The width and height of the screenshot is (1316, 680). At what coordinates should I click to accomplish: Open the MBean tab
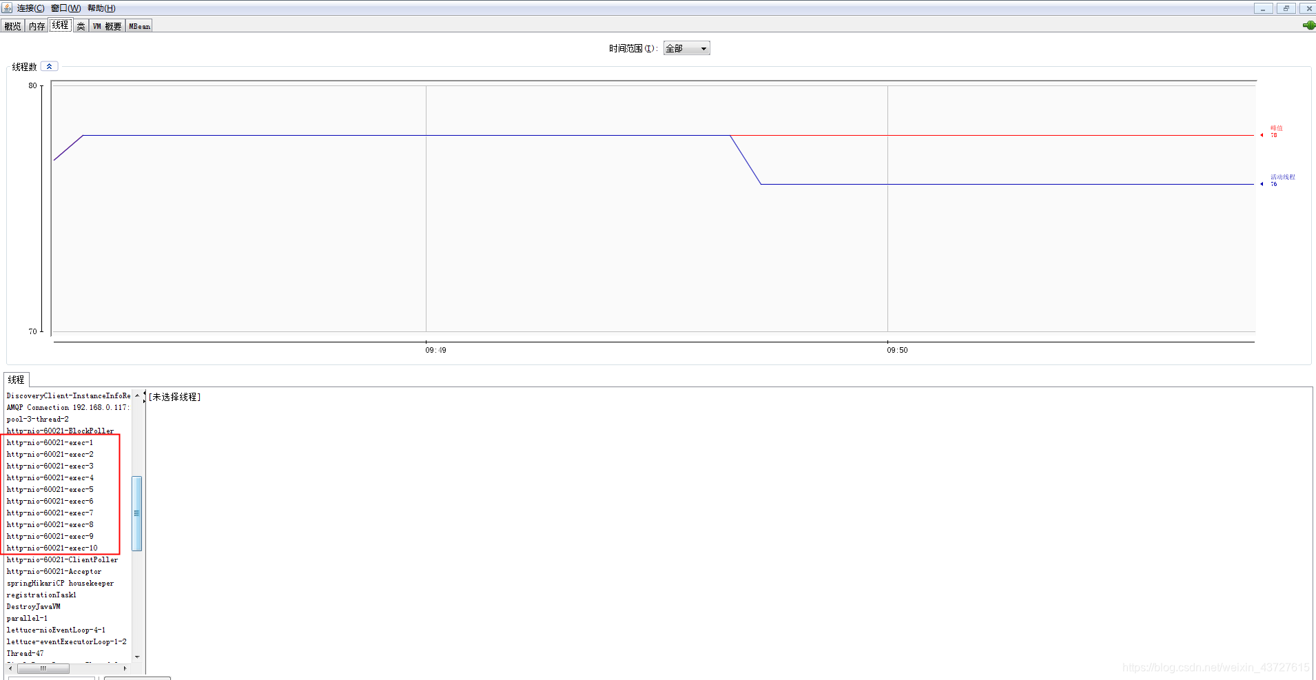click(139, 26)
